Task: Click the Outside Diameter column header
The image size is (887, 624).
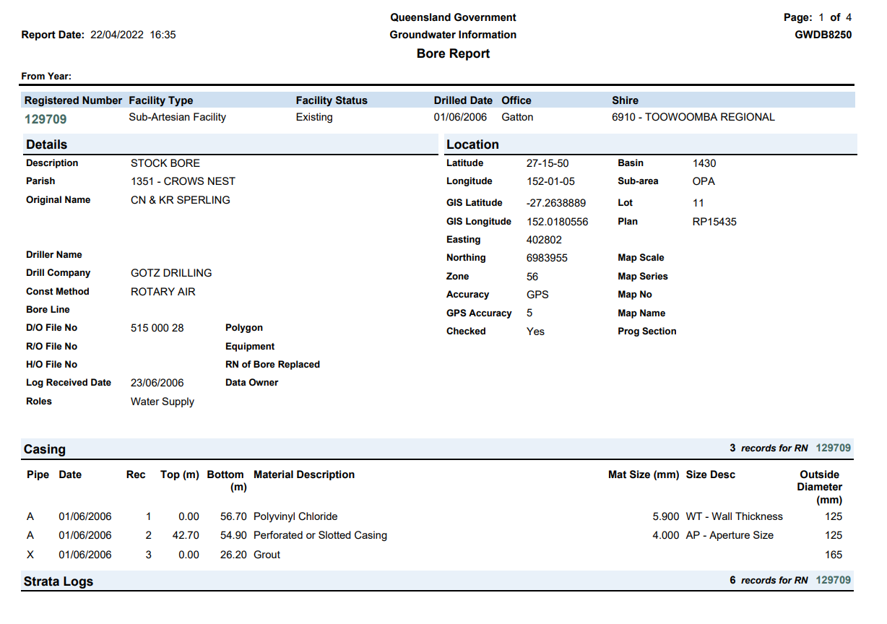Action: [x=819, y=487]
